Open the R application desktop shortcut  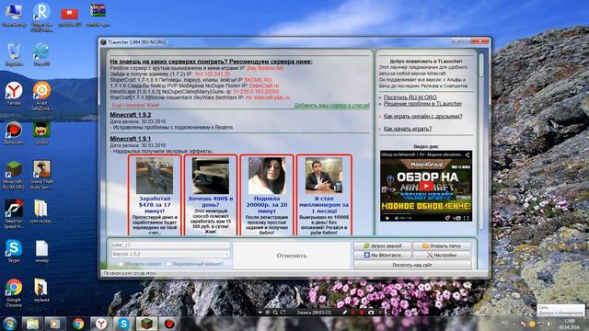point(41,17)
